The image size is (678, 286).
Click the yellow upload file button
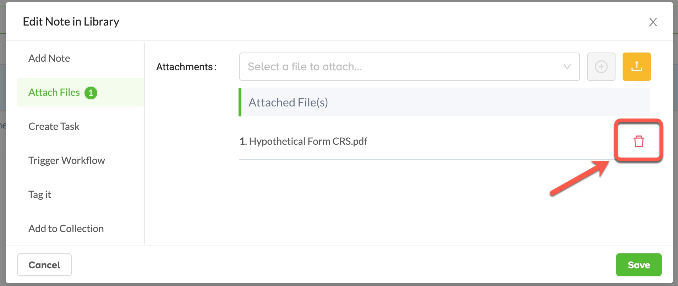coord(636,67)
